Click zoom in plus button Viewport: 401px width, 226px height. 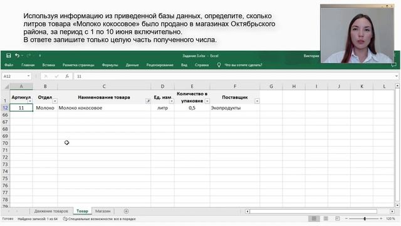[381, 218]
